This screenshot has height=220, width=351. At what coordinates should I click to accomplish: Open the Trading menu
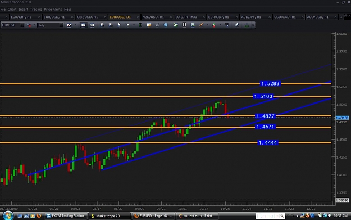click(x=36, y=10)
